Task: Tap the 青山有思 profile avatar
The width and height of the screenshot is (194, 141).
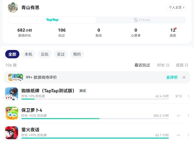Action: pos(13,8)
